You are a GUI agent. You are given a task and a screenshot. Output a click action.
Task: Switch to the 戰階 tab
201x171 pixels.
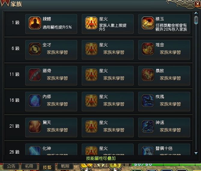[65, 166]
